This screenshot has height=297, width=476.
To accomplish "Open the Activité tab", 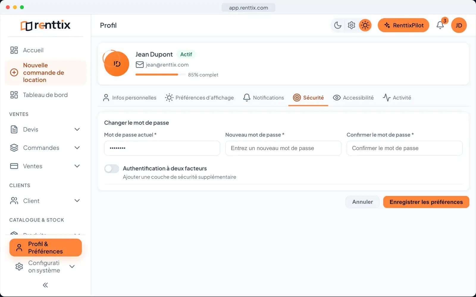I will (397, 98).
